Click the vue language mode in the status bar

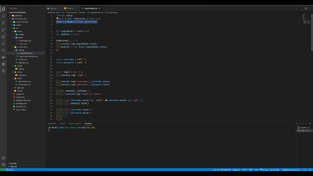tap(256, 170)
